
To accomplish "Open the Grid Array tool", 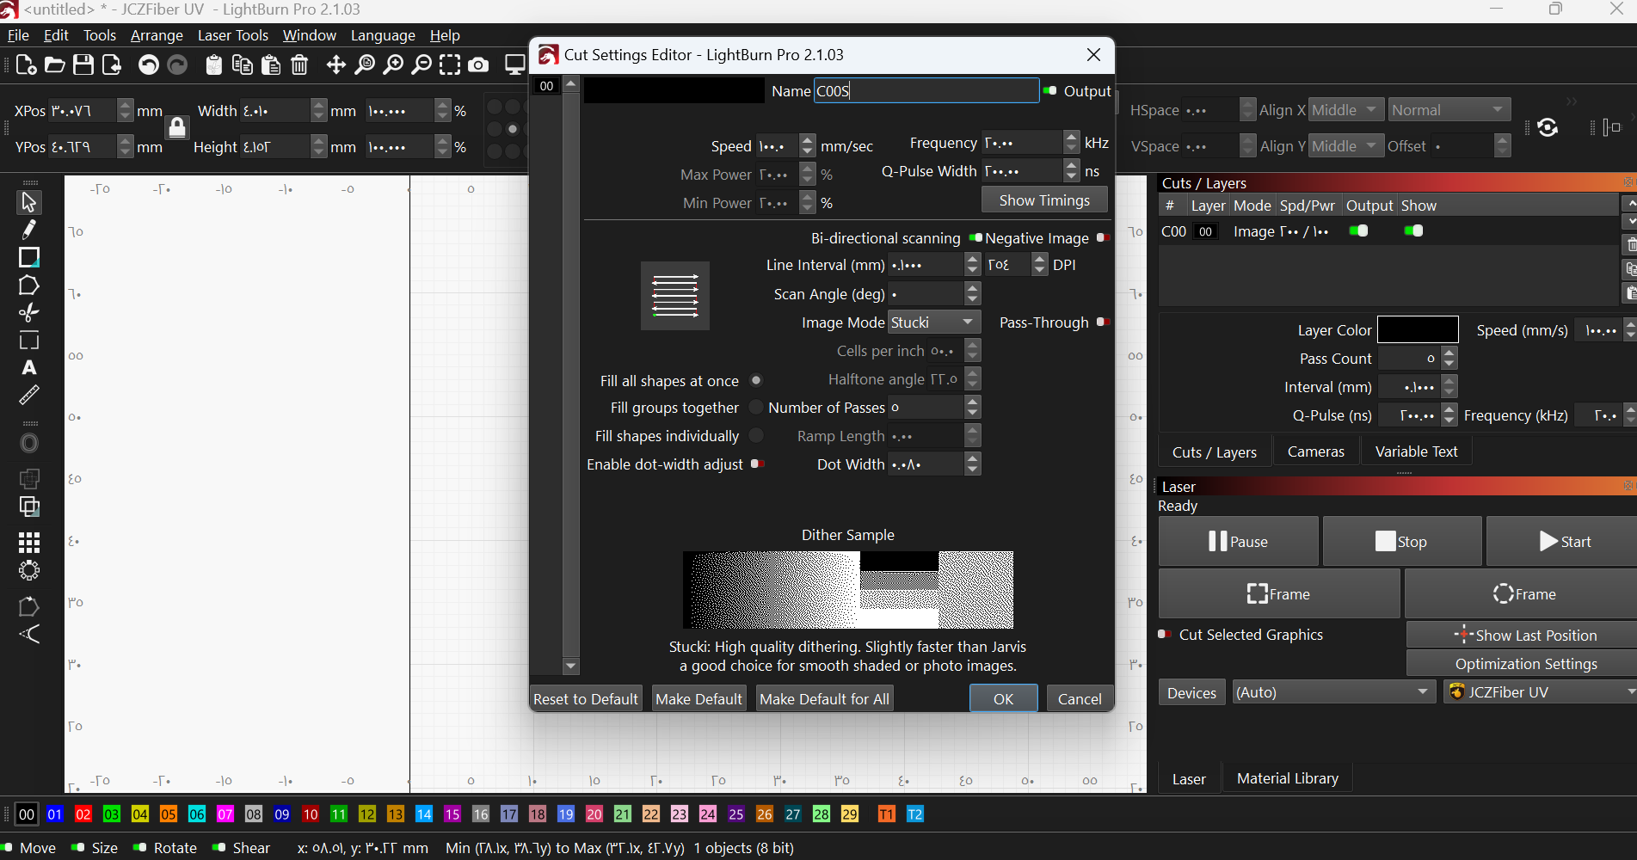I will (x=29, y=543).
